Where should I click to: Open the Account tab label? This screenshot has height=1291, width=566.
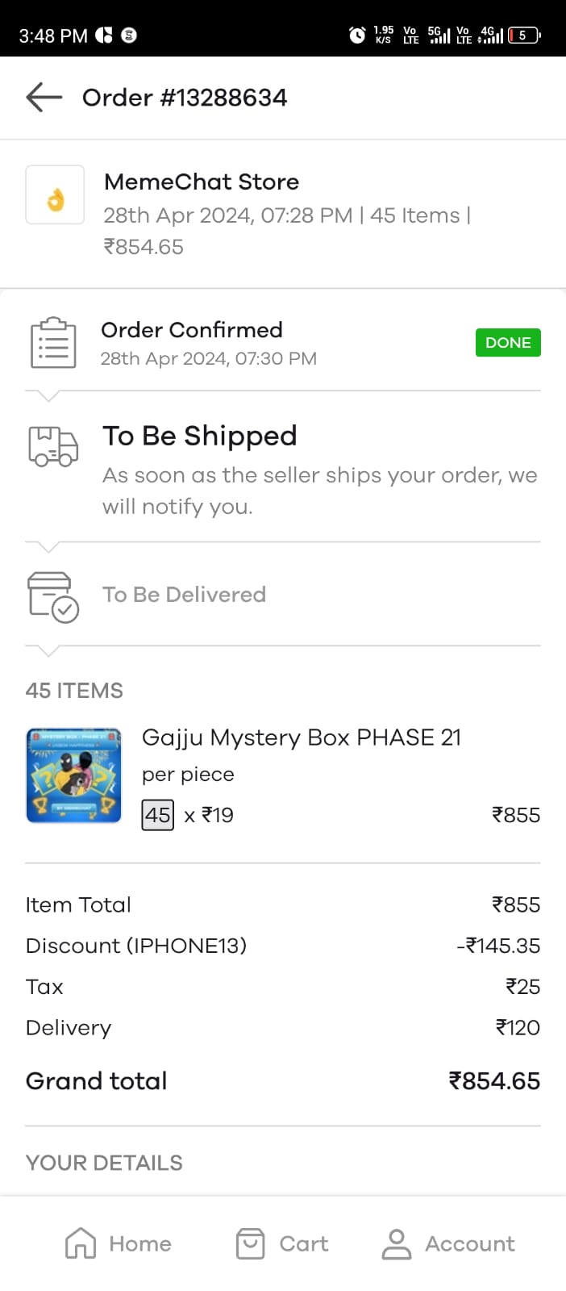click(x=470, y=1244)
